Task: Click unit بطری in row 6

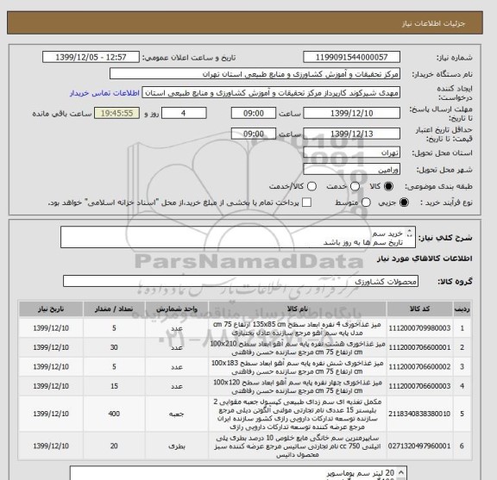Action: (x=177, y=446)
